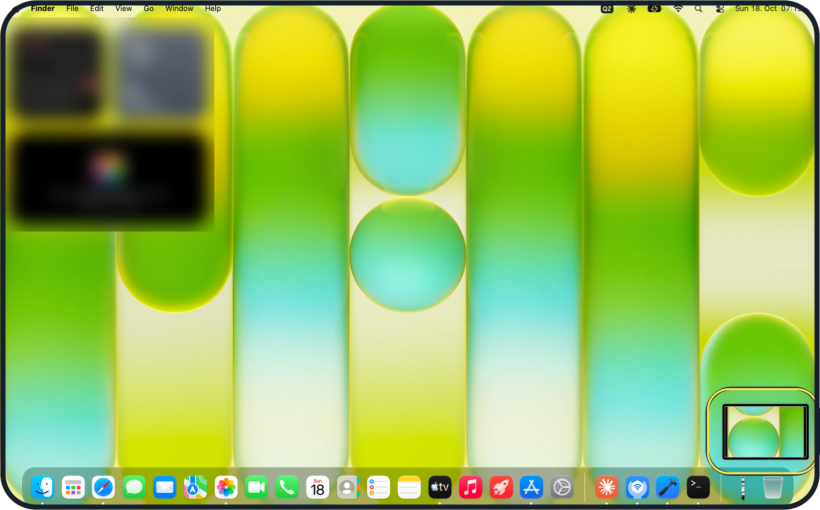Open Terminal from the Dock
The height and width of the screenshot is (510, 820).
[698, 487]
